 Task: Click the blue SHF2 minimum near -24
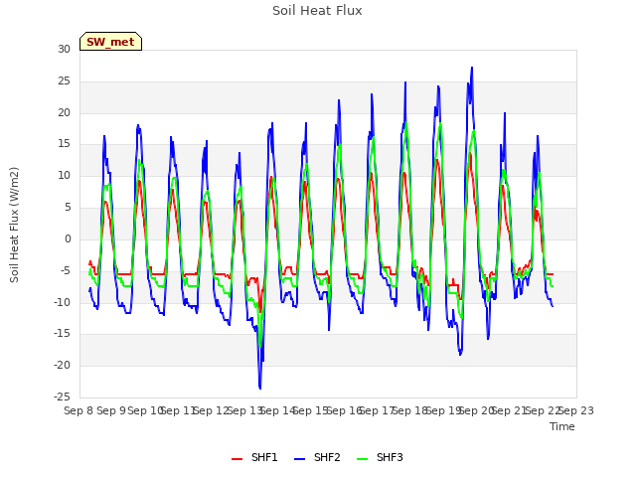point(260,389)
